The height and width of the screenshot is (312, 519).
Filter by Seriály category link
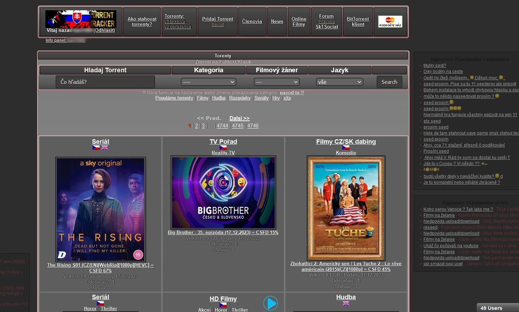coord(261,98)
